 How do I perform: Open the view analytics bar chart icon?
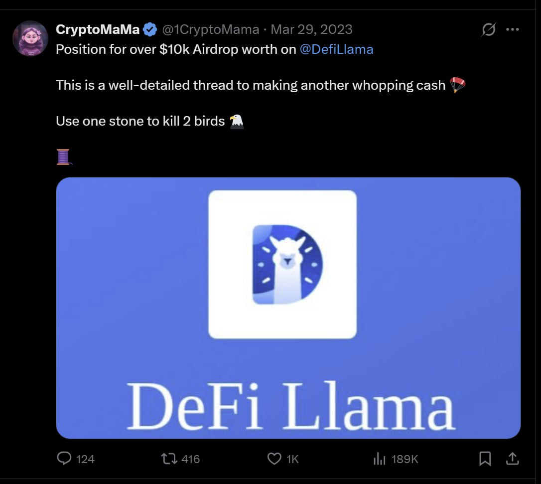(380, 459)
